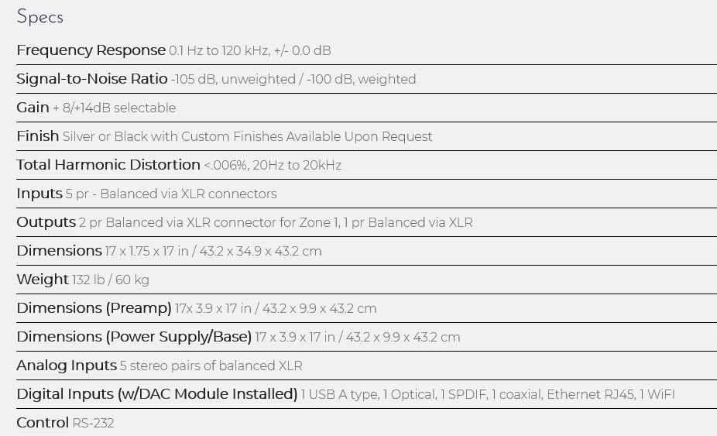Viewport: 717px width, 436px height.
Task: Click the Control spec label
Action: click(43, 423)
